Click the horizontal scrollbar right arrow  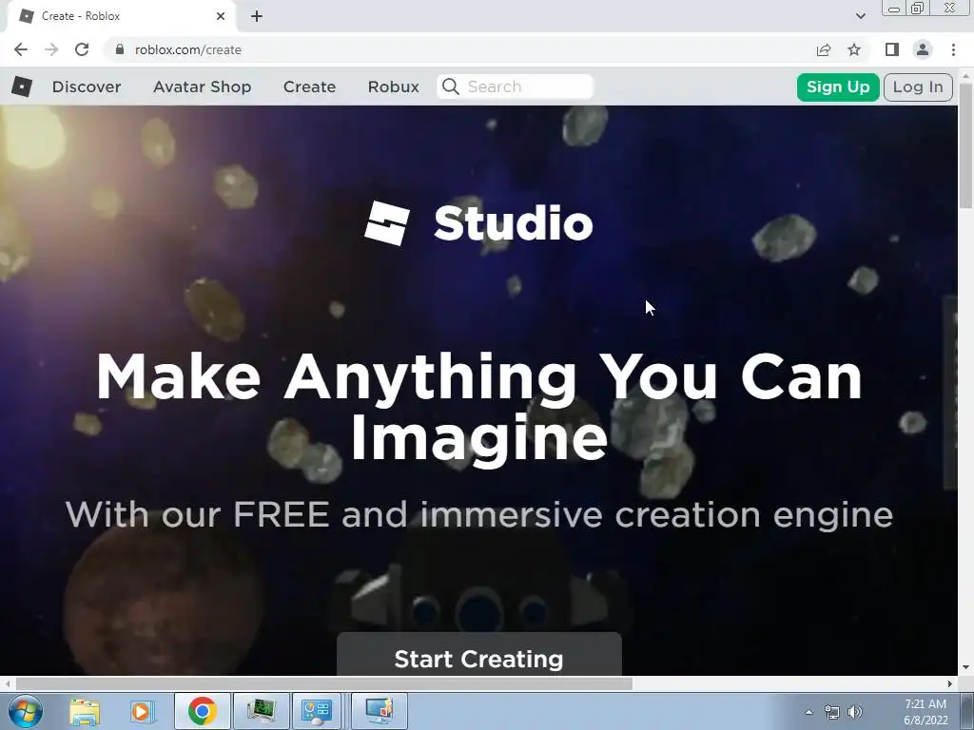[950, 684]
